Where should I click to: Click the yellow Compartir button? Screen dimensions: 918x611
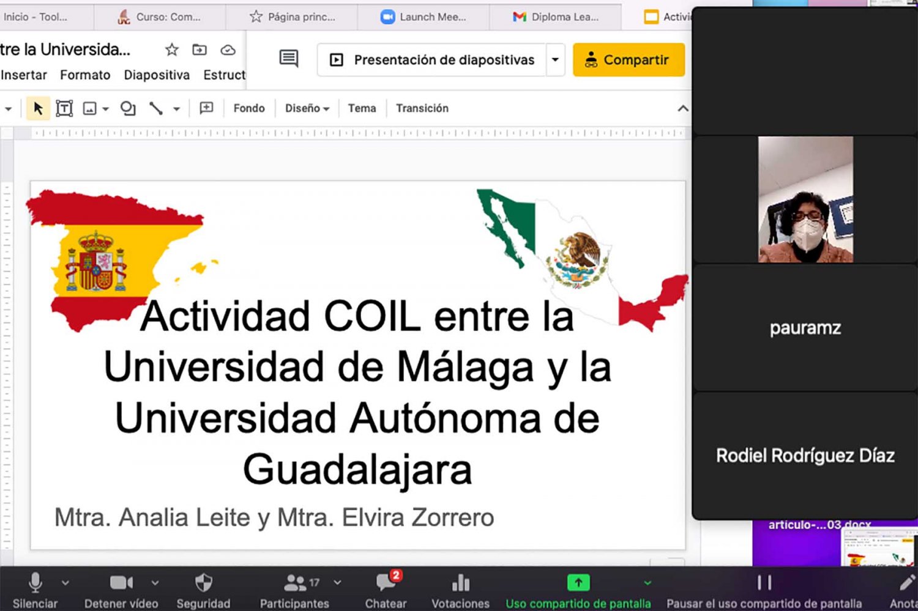(629, 60)
